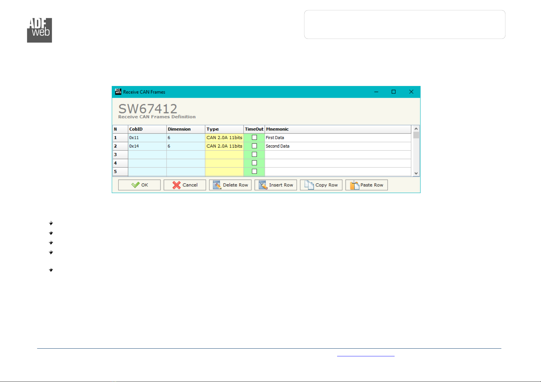The width and height of the screenshot is (541, 382).
Task: Select Type cell of row 2
Action: pyautogui.click(x=224, y=146)
